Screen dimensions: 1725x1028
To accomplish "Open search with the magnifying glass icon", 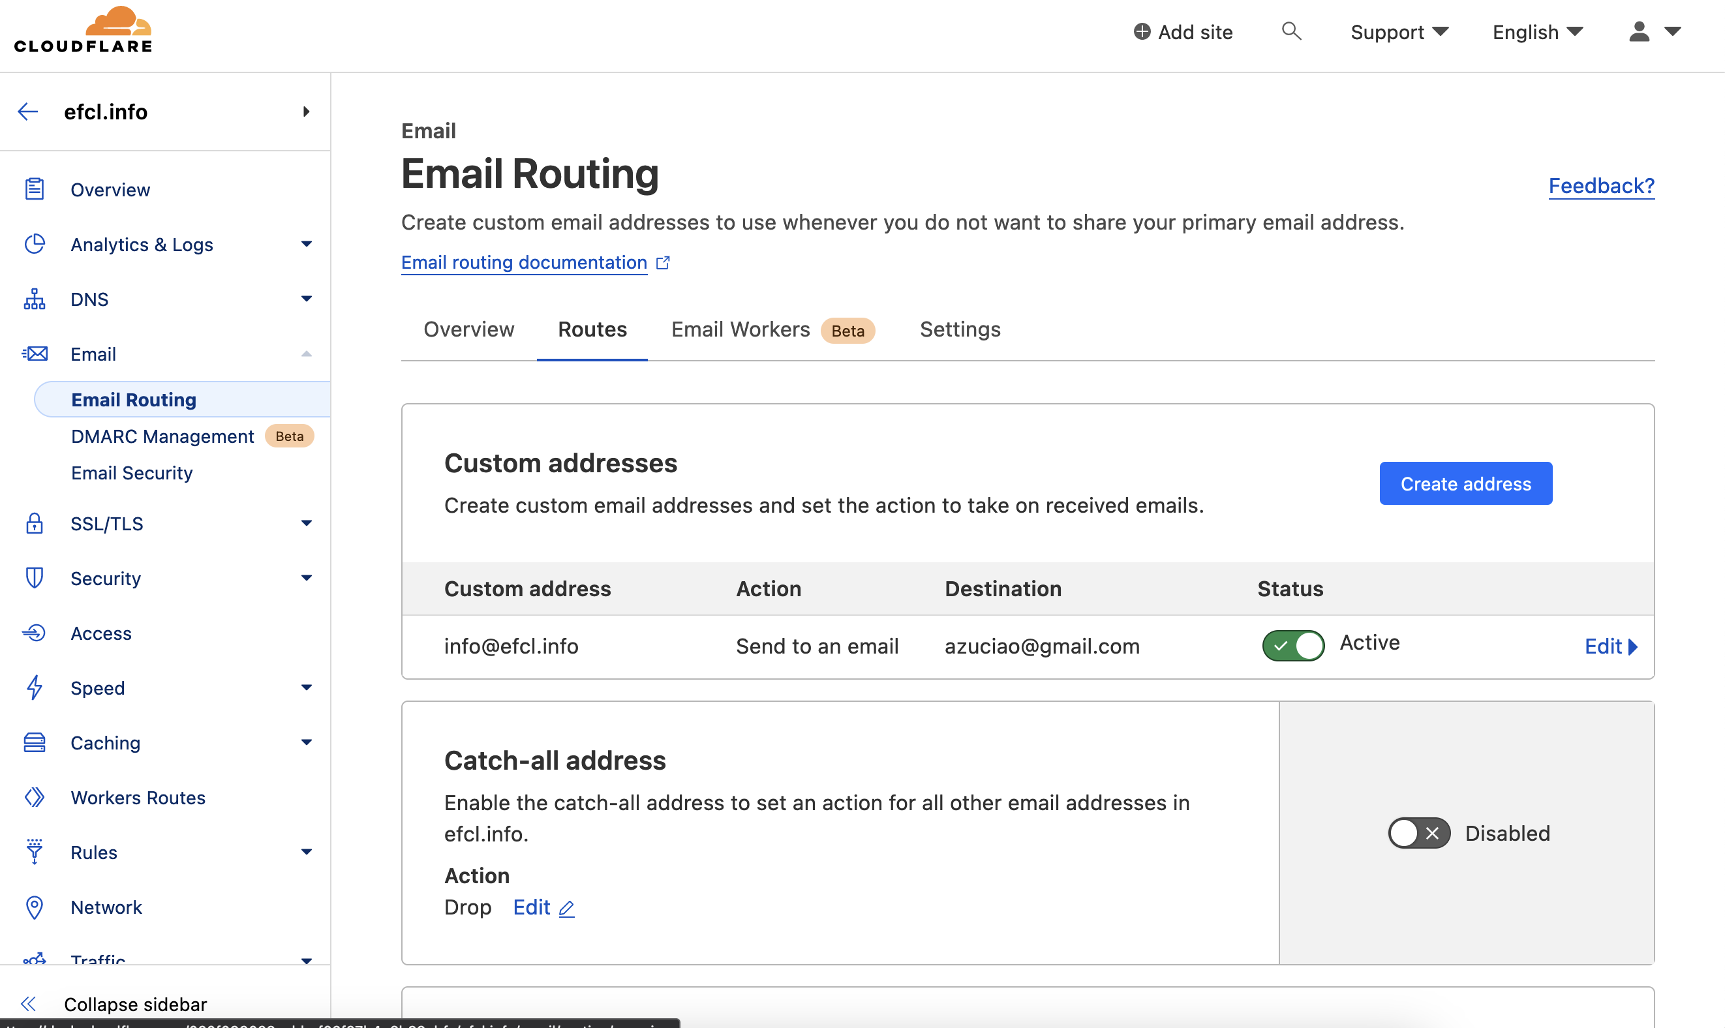I will 1290,31.
